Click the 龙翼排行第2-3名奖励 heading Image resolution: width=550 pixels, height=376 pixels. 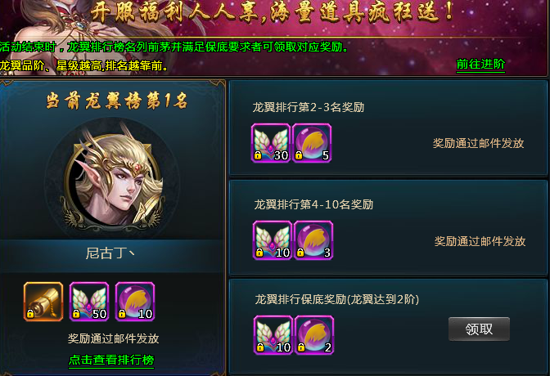coord(309,107)
